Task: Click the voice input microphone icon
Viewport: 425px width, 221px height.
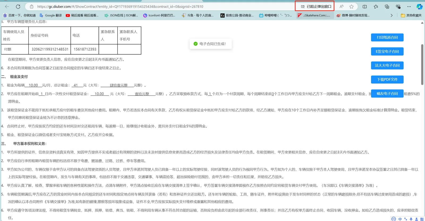Action: click(x=411, y=219)
